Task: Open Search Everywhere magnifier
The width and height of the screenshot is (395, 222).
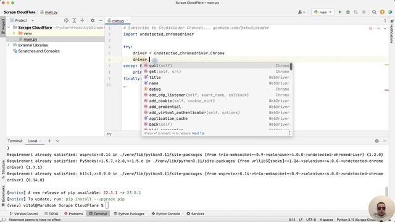Action: [x=374, y=12]
